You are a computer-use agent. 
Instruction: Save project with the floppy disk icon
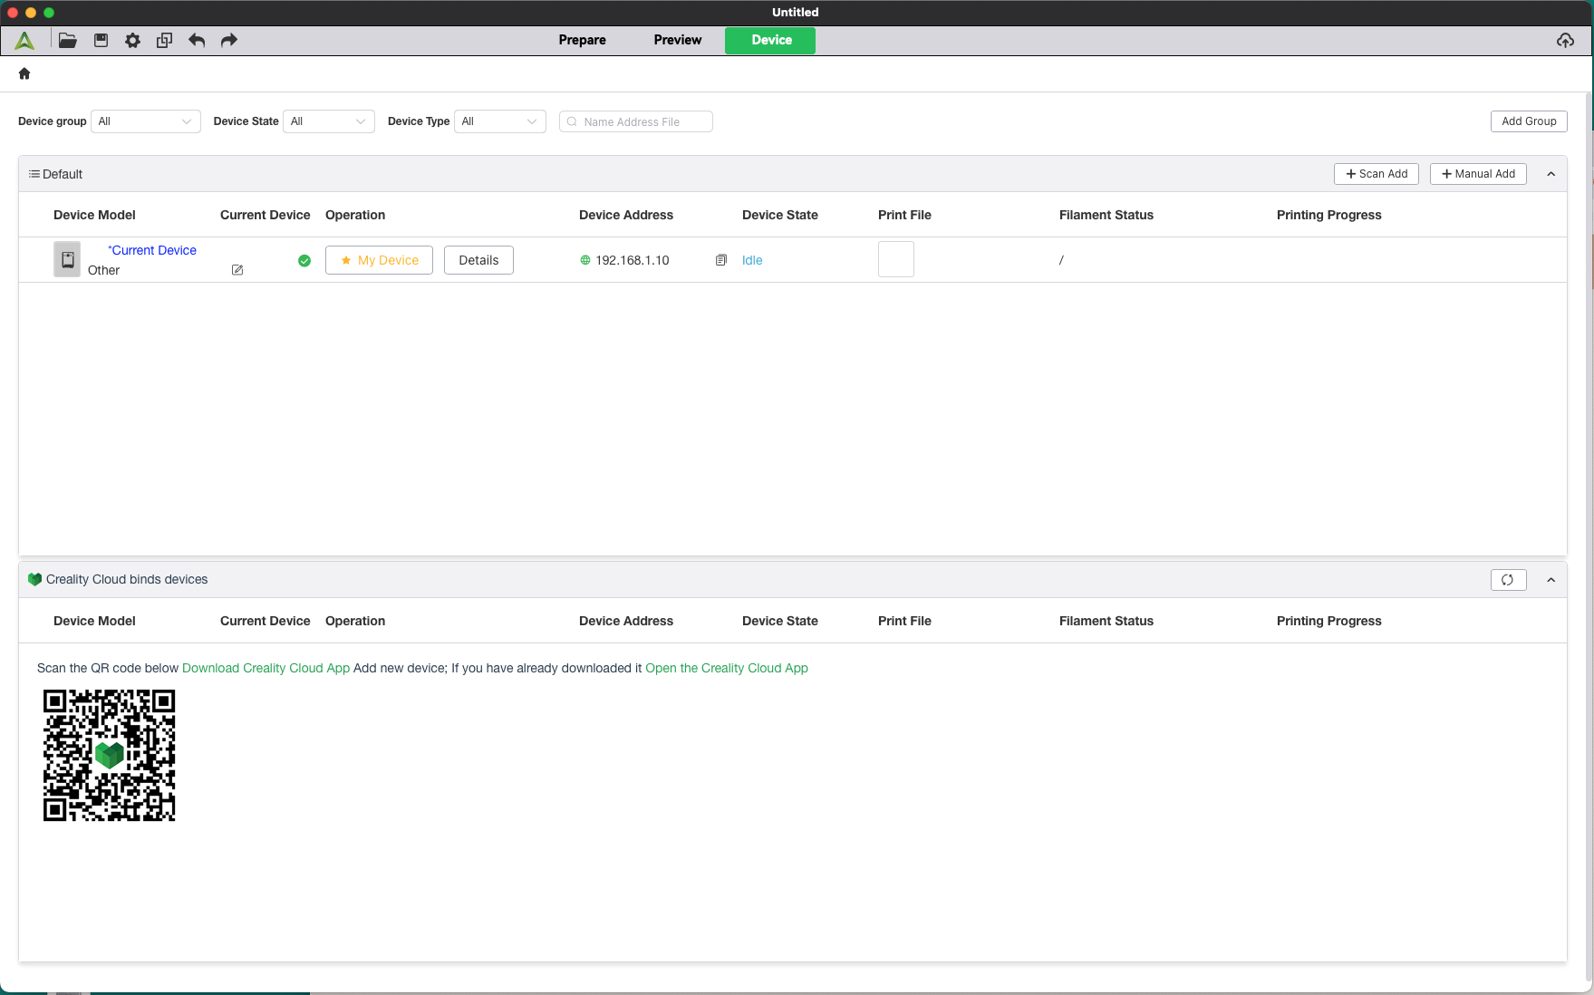[101, 40]
